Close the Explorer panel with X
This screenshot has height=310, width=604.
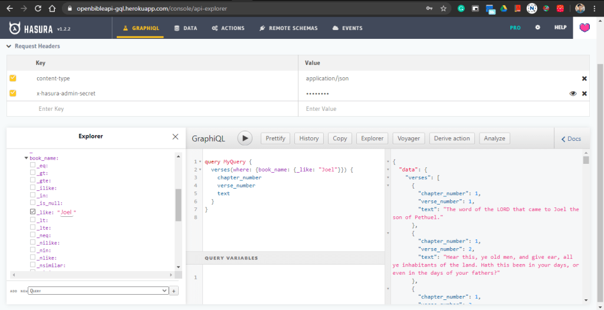click(175, 137)
